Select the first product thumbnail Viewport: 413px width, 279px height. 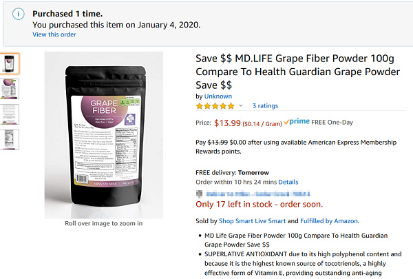click(x=10, y=64)
